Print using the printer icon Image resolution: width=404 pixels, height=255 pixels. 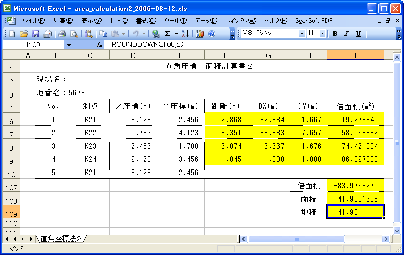[62, 34]
